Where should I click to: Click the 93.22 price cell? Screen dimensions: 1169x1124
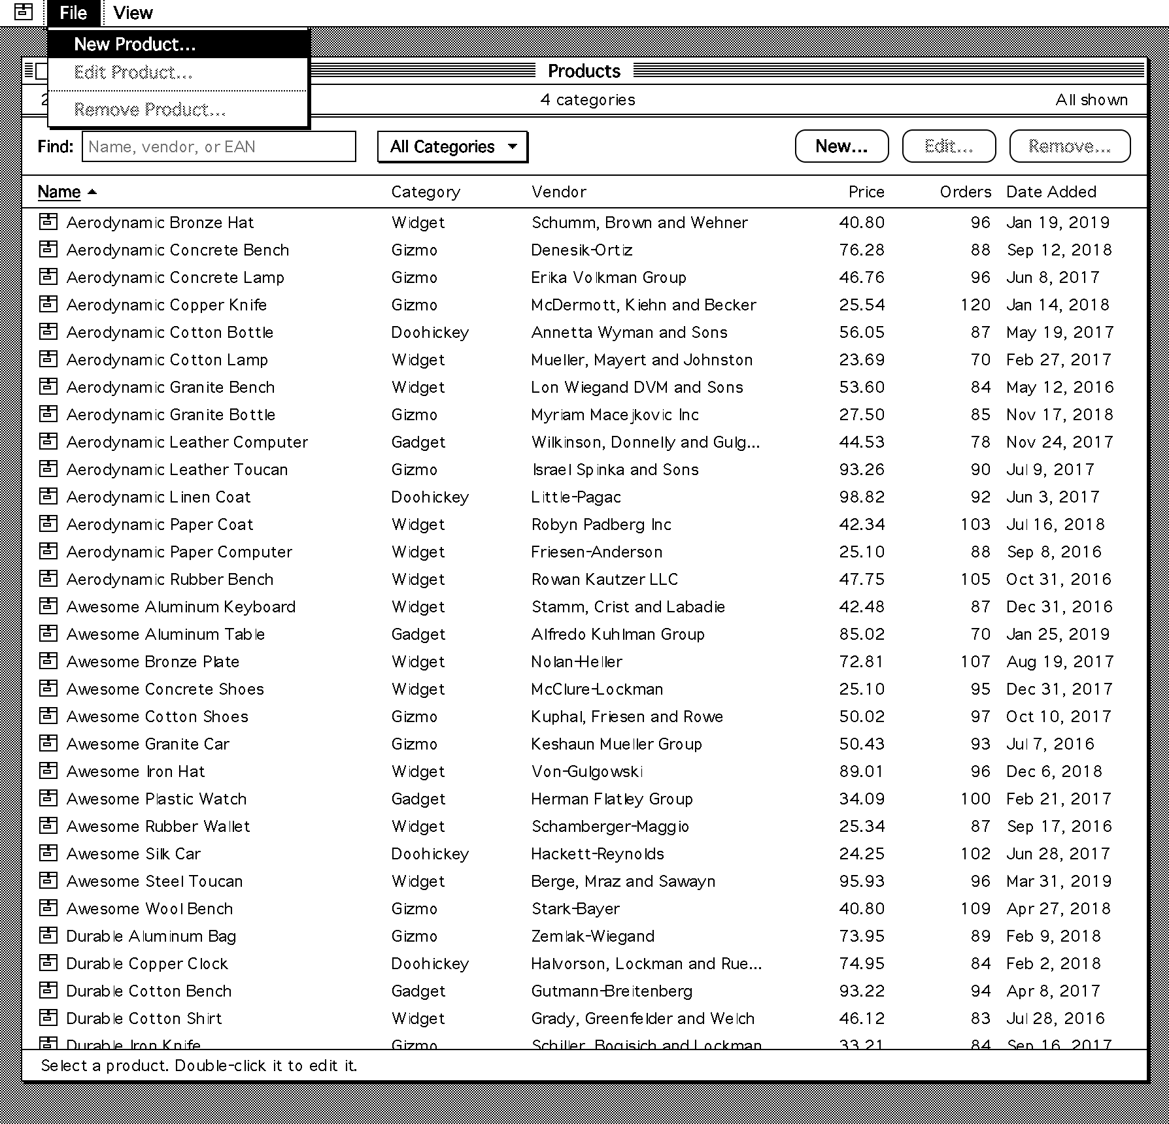(862, 991)
